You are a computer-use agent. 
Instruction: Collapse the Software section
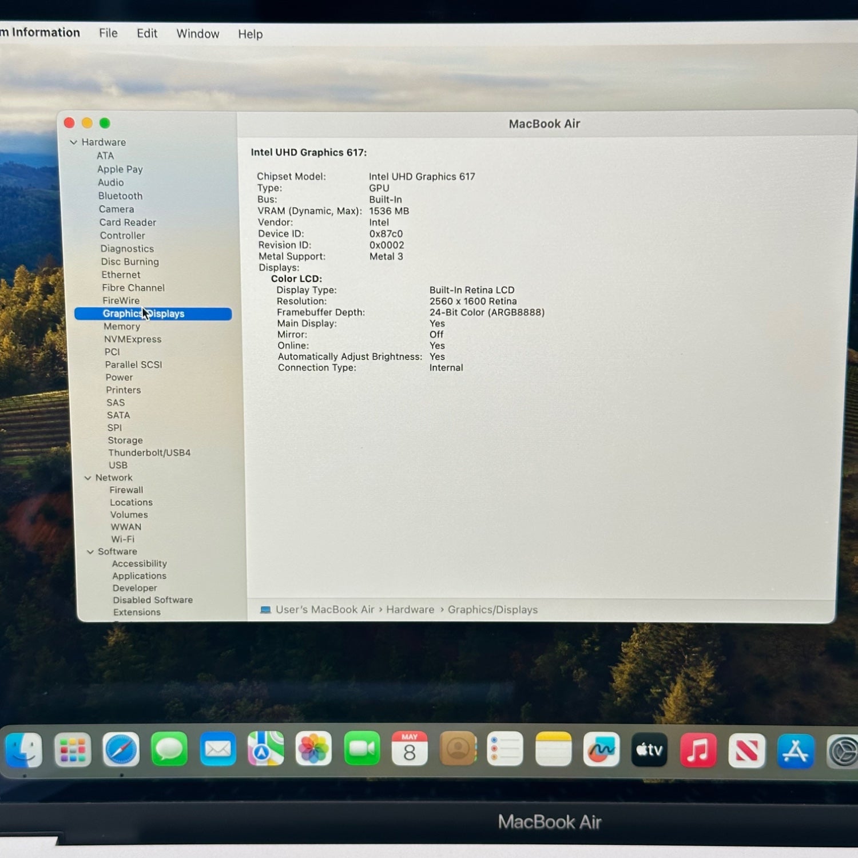click(x=90, y=551)
